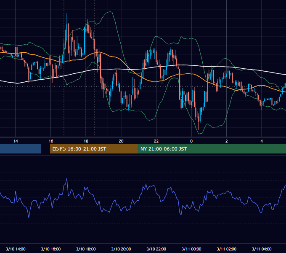The height and width of the screenshot is (253, 286).
Task: Click the 3/10 18:00 label on oscillator axis
Action: 86,249
